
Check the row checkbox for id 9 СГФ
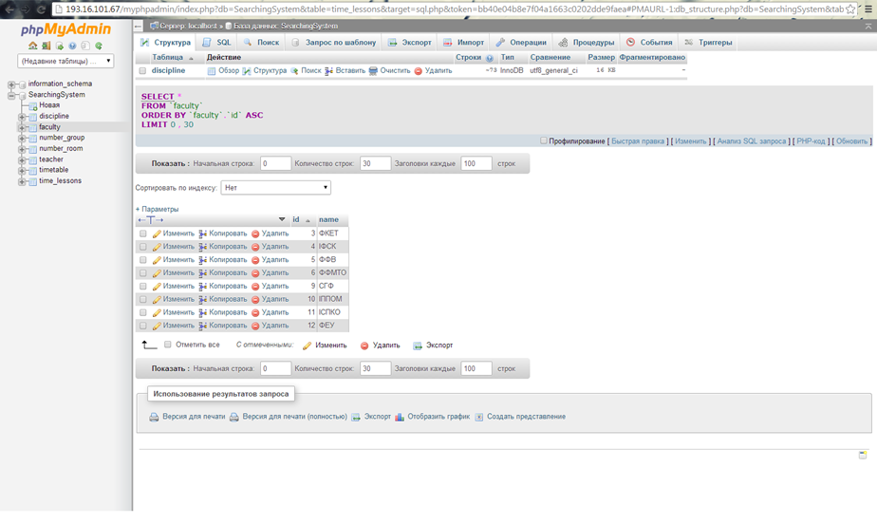[143, 287]
